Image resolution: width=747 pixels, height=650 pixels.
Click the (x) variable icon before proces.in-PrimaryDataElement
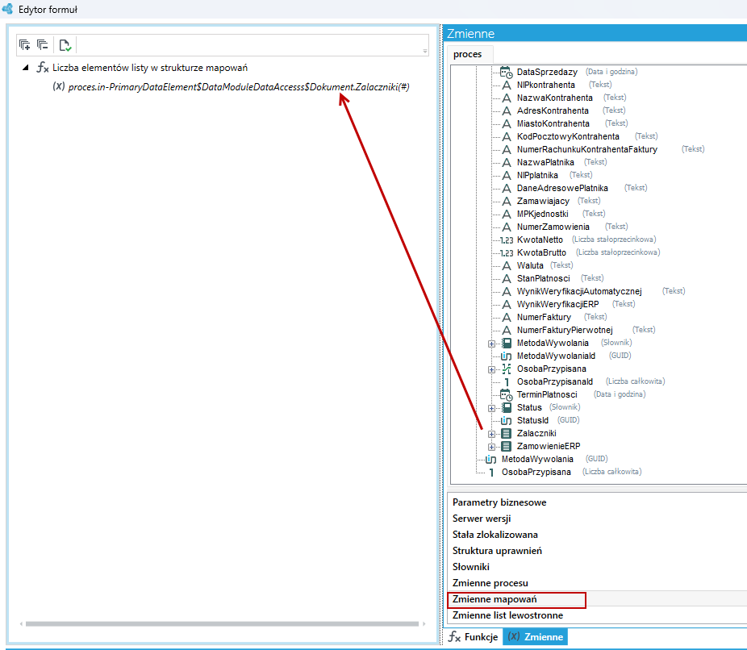[59, 86]
